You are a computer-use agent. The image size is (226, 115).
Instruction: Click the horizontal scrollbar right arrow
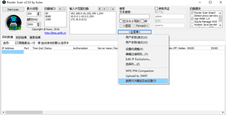pos(223,112)
